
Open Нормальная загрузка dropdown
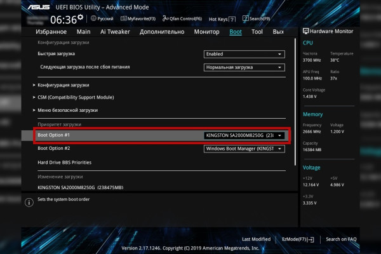[244, 67]
